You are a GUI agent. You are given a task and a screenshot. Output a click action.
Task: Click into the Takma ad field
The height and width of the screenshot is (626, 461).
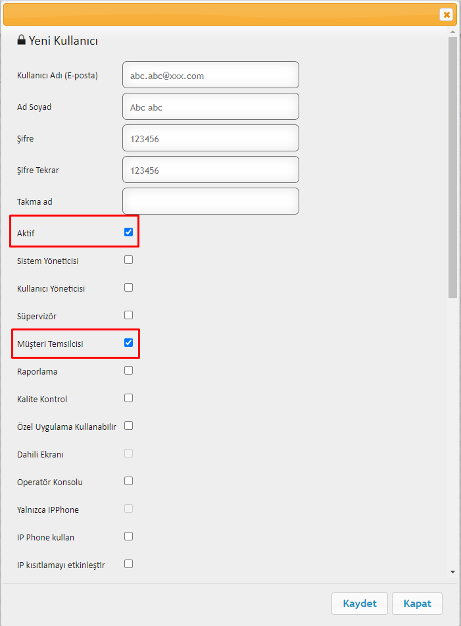(x=210, y=201)
